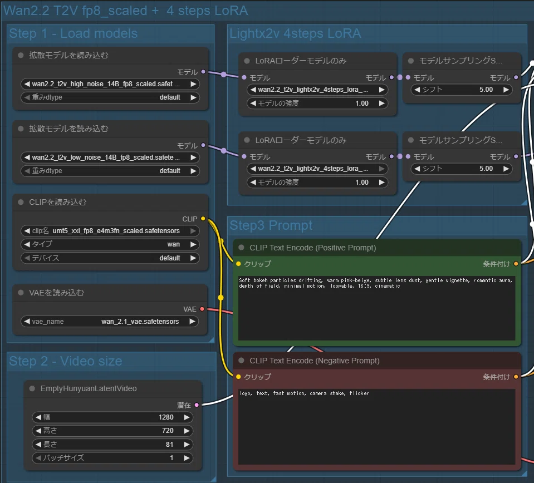The height and width of the screenshot is (483, 534).
Task: Collapse the Positive Prompt node via its title dot
Action: [x=242, y=248]
